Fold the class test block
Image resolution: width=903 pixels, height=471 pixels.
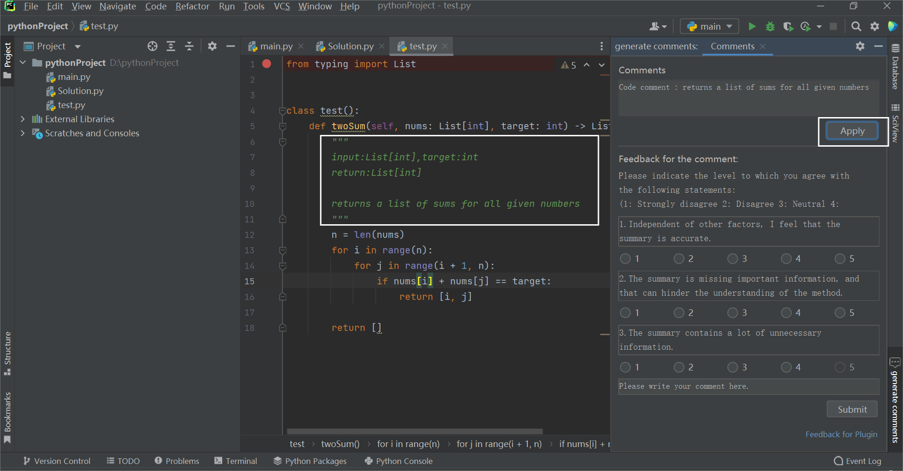(282, 111)
